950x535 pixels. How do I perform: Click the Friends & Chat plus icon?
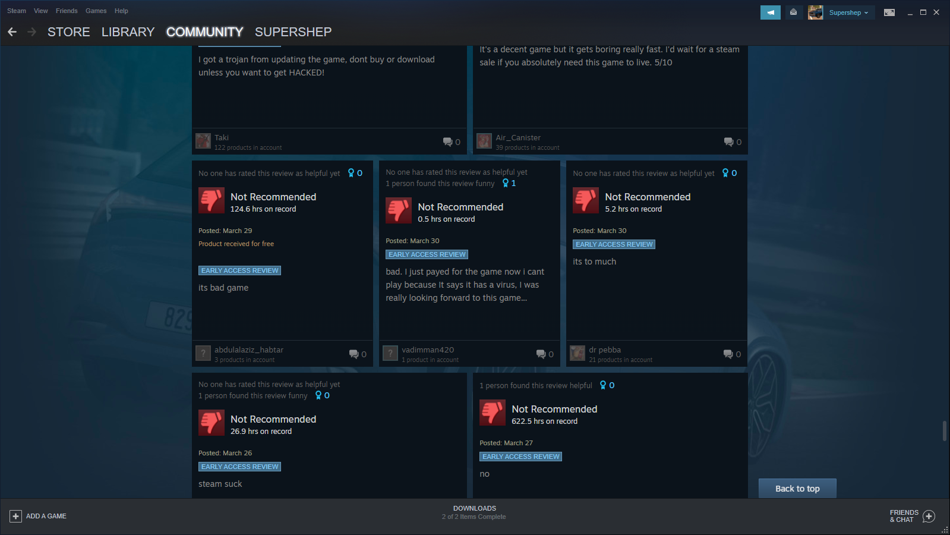pyautogui.click(x=929, y=516)
